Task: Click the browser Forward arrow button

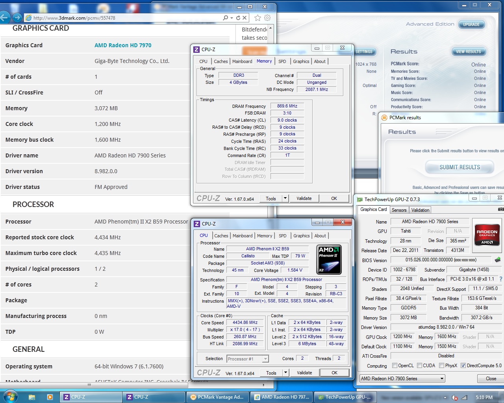Action: [17, 17]
